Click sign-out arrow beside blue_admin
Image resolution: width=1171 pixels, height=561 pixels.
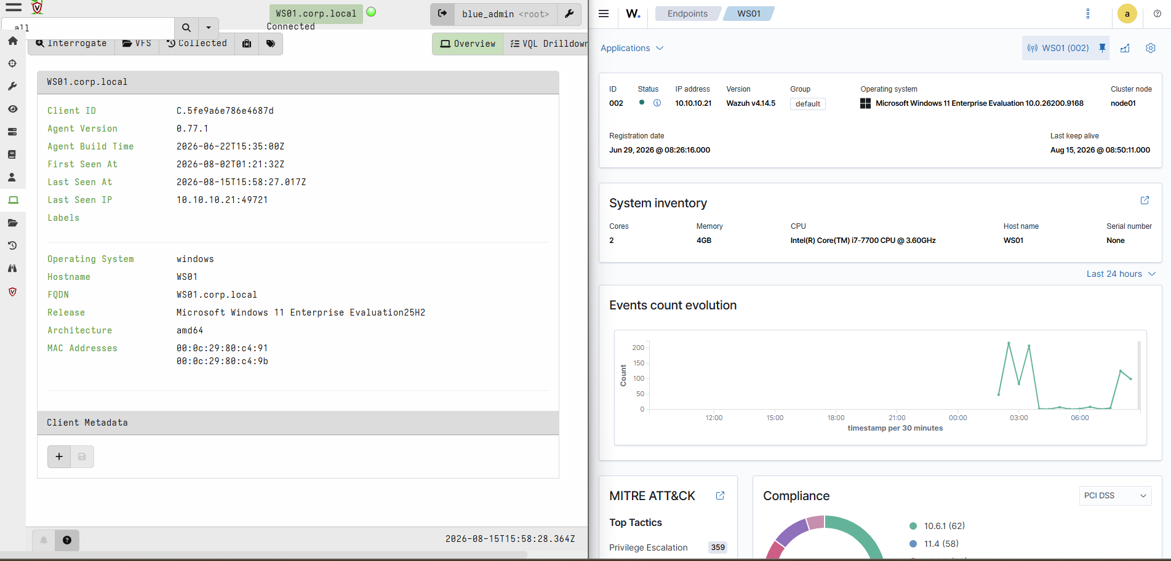click(442, 14)
